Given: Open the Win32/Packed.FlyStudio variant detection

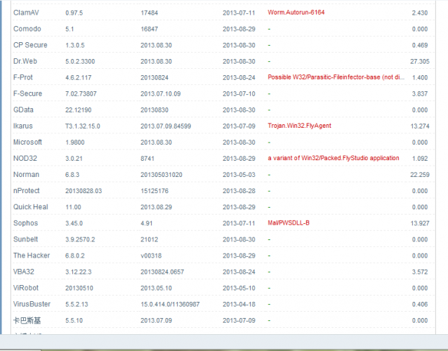Looking at the screenshot, I should point(334,159).
